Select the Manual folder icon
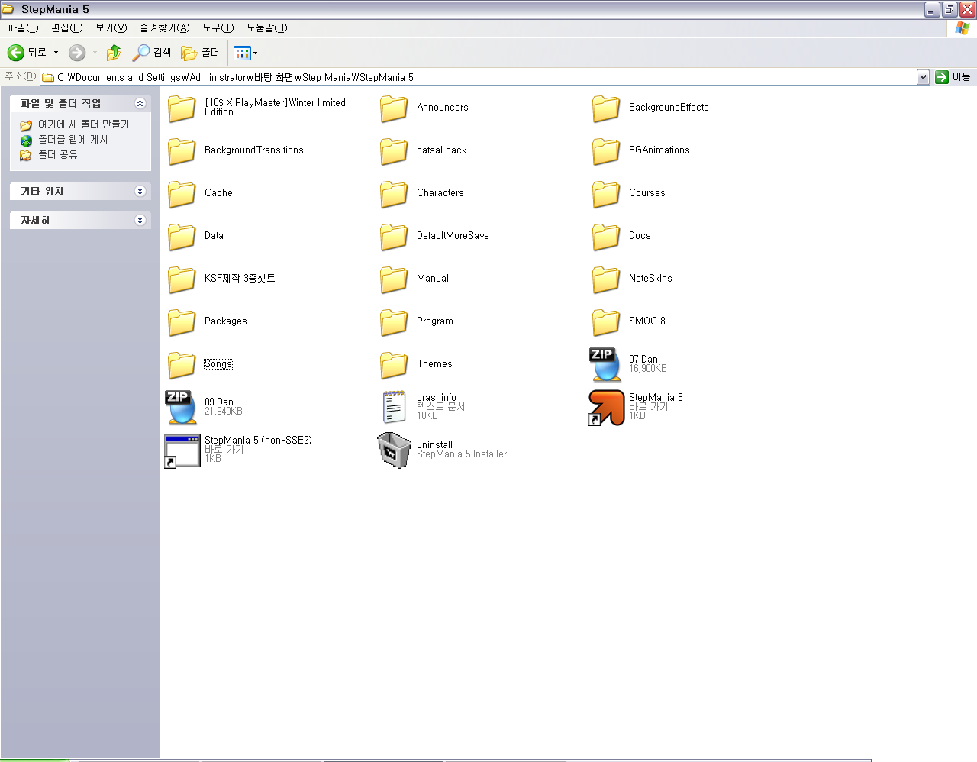Viewport: 977px width, 762px height. coord(394,279)
